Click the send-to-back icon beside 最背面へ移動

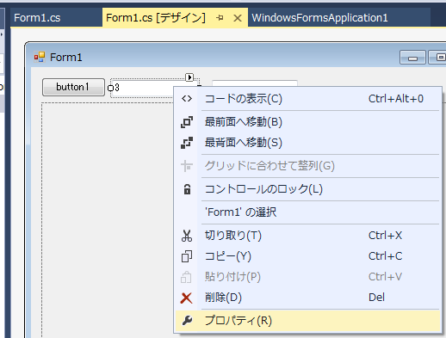187,143
